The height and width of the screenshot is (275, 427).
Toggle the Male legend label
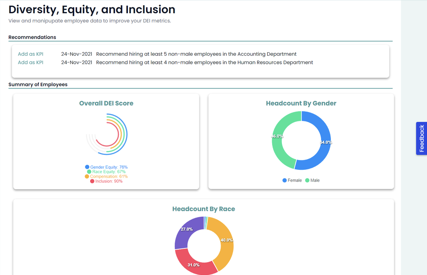[315, 181]
